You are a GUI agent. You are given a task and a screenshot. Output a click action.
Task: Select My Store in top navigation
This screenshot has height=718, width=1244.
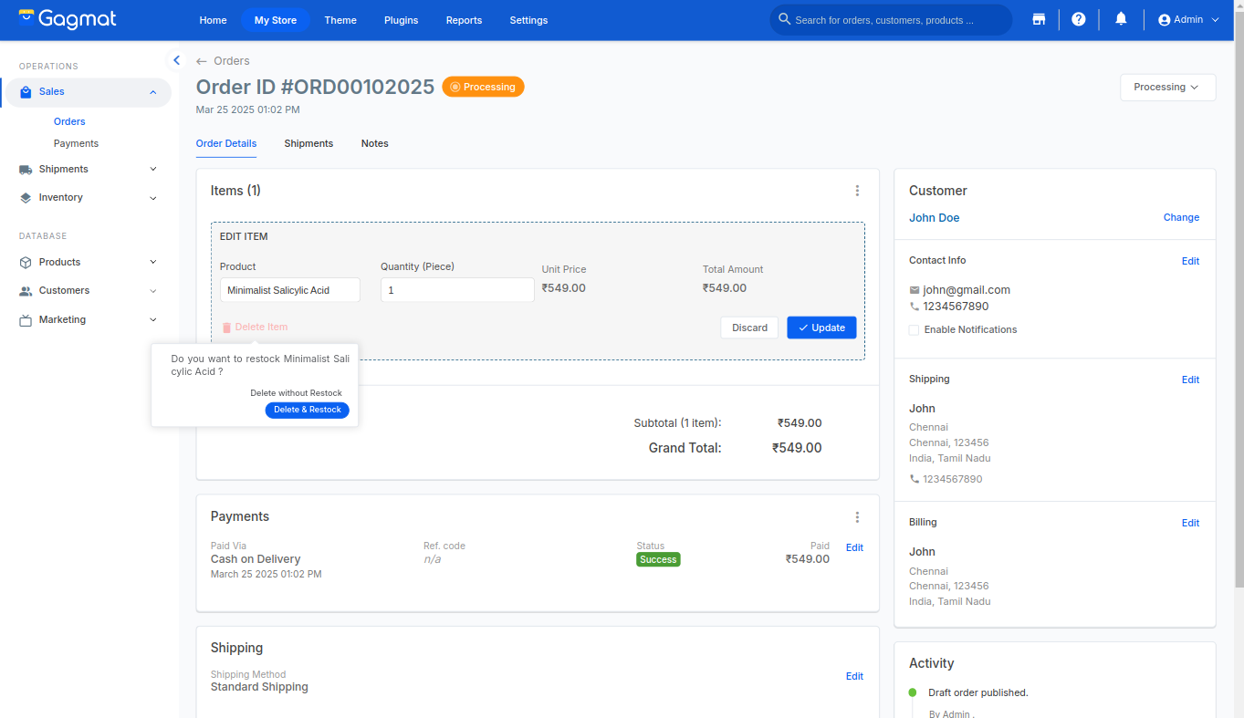point(276,20)
